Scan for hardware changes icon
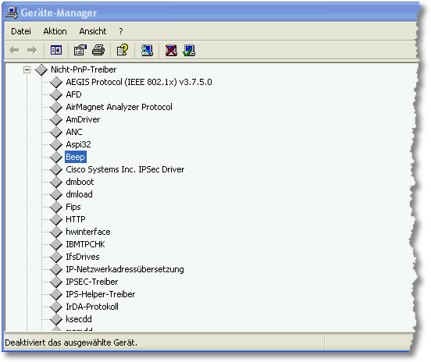This screenshot has width=431, height=362. 147,50
